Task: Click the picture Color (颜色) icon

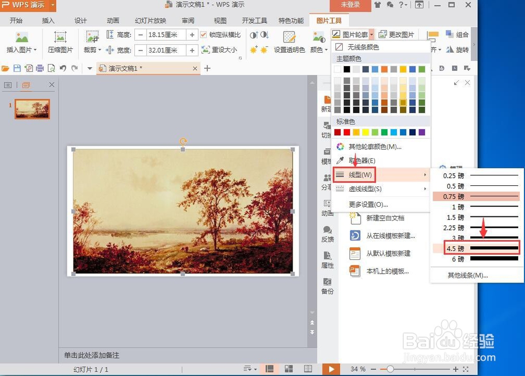Action: 318,37
